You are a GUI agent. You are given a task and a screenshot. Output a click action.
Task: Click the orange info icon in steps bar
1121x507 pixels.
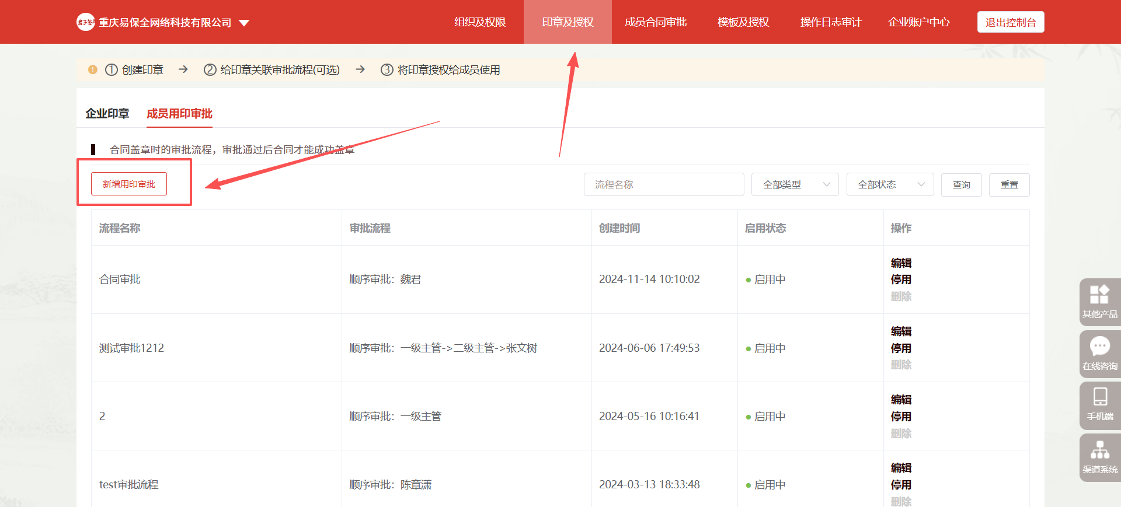pos(93,70)
